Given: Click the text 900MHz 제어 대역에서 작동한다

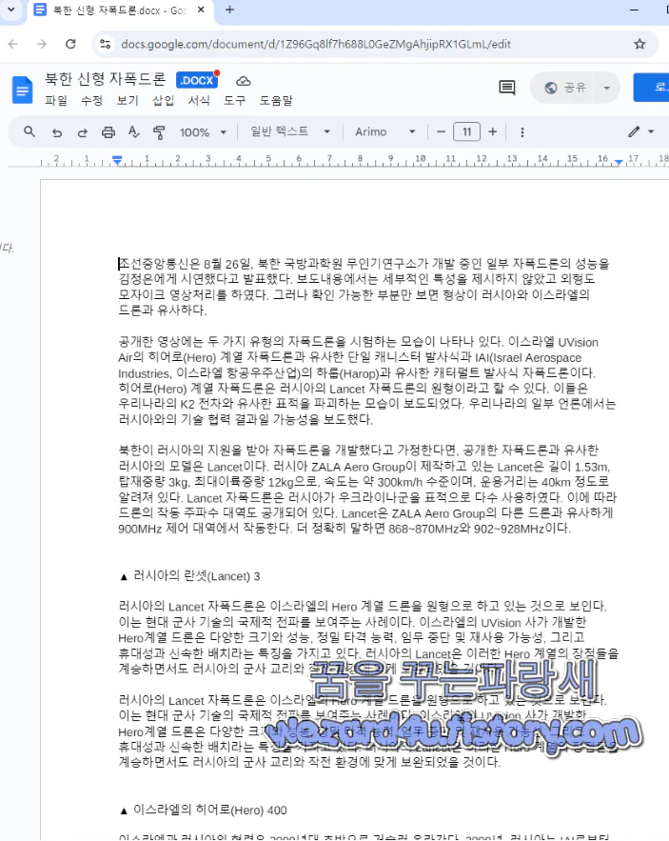Looking at the screenshot, I should coord(206,529).
